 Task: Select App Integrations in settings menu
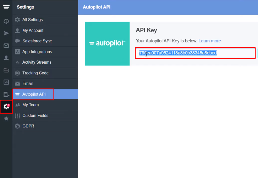pos(45,52)
